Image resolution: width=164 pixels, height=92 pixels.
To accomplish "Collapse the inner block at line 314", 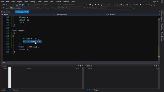I will [x=13, y=36].
